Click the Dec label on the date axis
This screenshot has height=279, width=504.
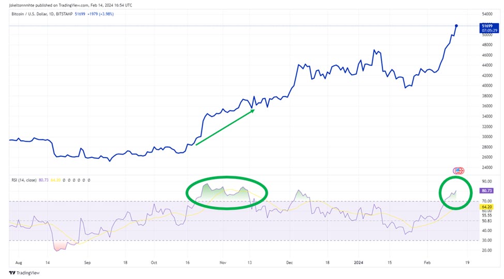point(289,262)
